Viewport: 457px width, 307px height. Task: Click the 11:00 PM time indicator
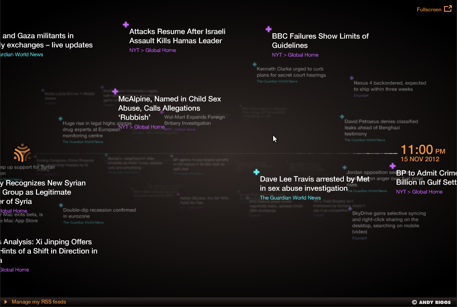coord(423,150)
